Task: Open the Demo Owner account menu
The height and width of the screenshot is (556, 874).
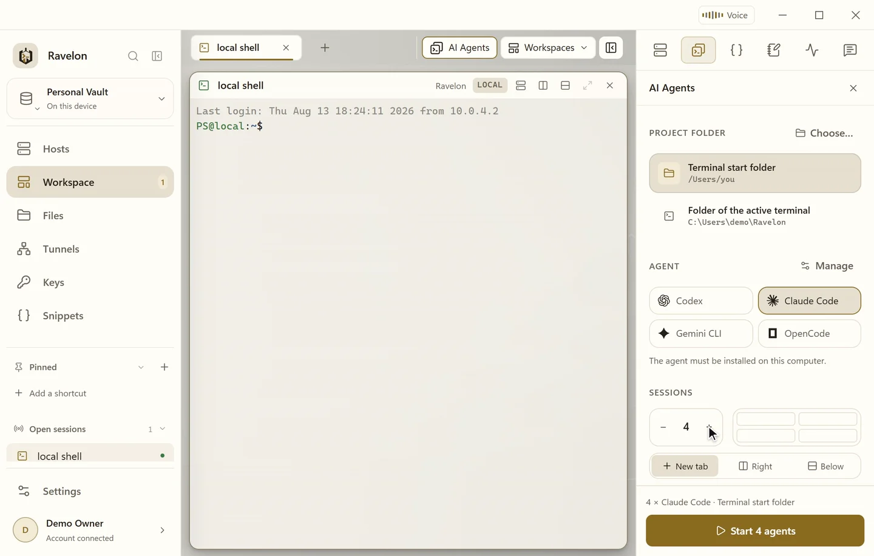Action: (x=90, y=530)
